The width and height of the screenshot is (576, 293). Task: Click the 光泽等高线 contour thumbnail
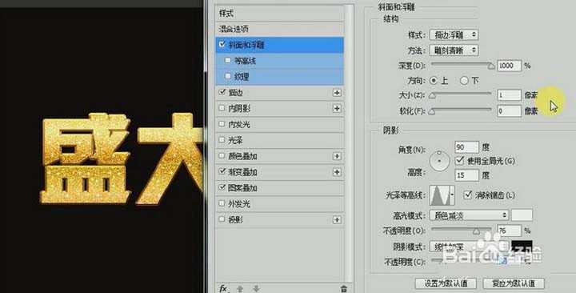[x=440, y=195]
